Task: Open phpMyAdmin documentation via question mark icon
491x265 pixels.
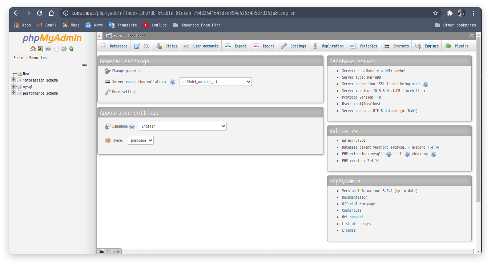Action: coord(47,49)
